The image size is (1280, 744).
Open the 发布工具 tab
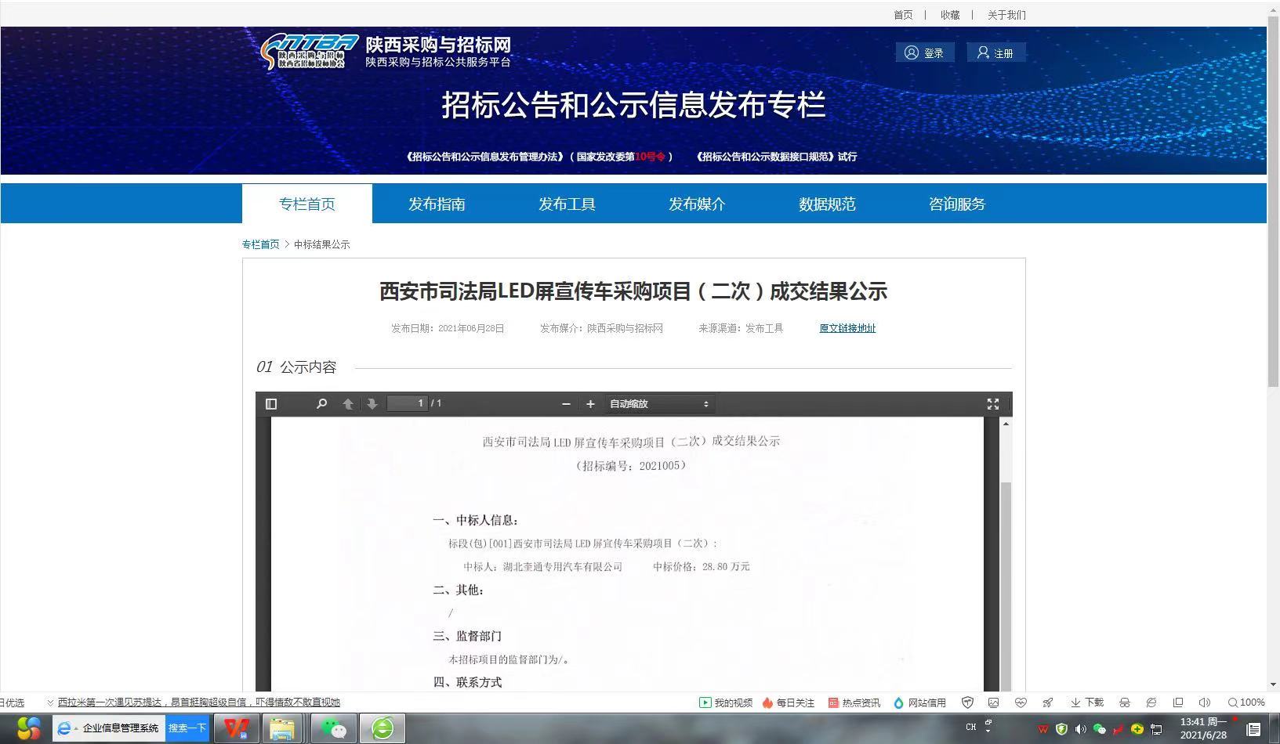pyautogui.click(x=567, y=204)
